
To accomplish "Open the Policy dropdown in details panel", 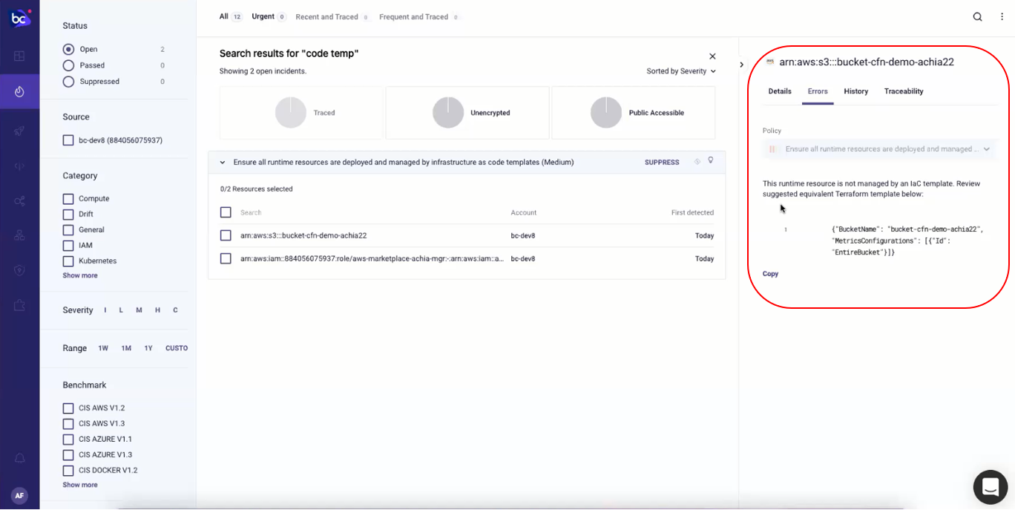I will point(881,149).
